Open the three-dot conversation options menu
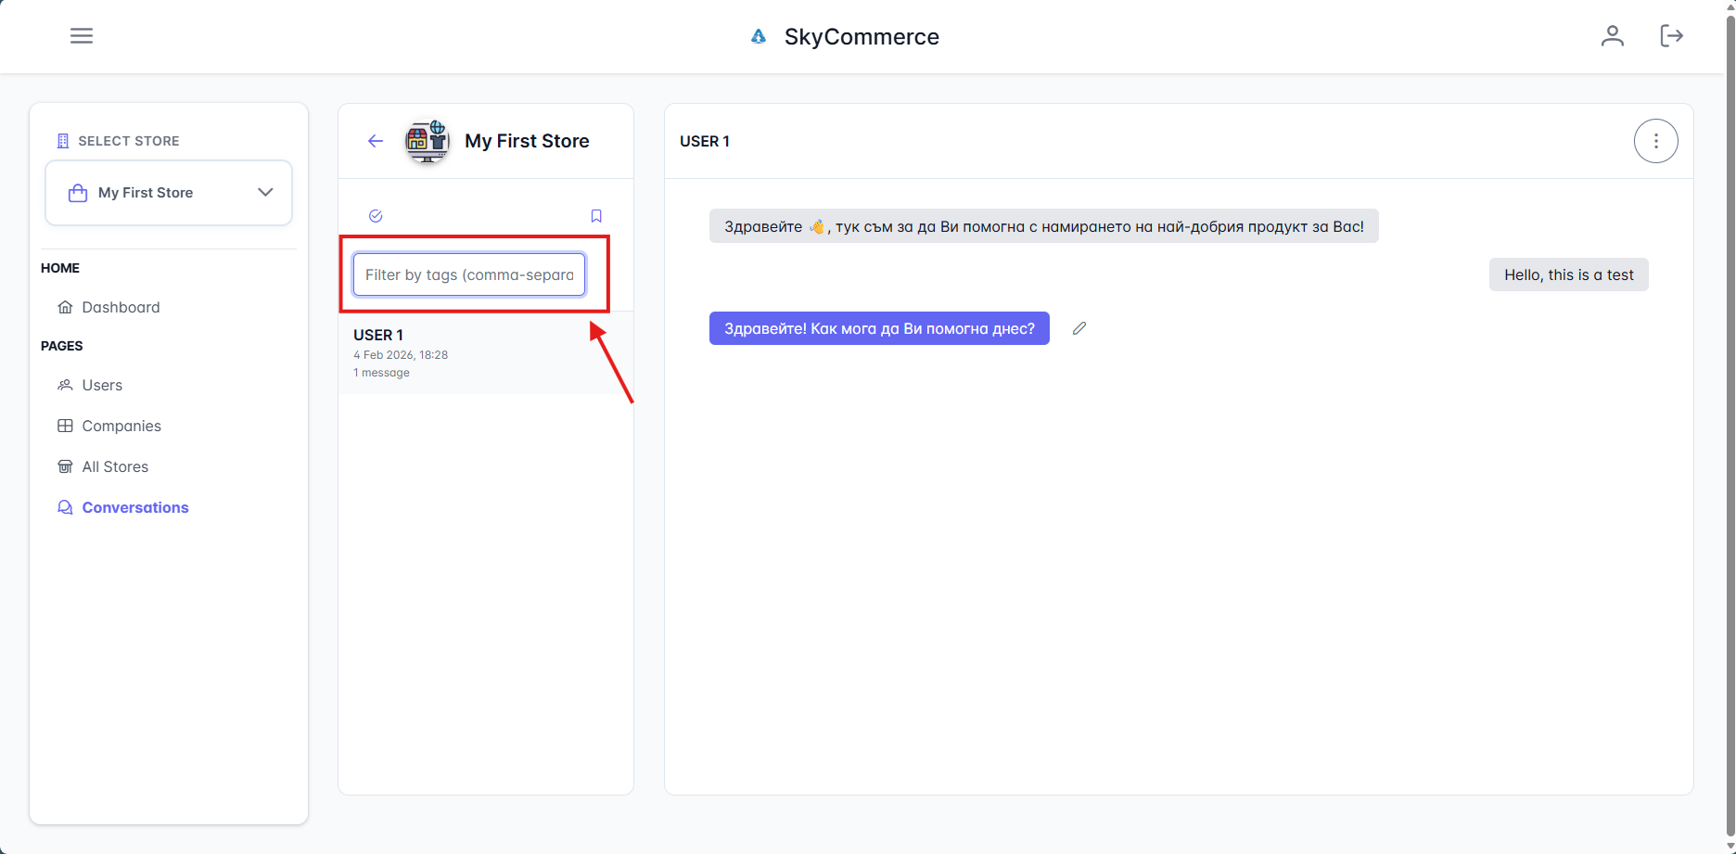The width and height of the screenshot is (1736, 854). pos(1656,141)
